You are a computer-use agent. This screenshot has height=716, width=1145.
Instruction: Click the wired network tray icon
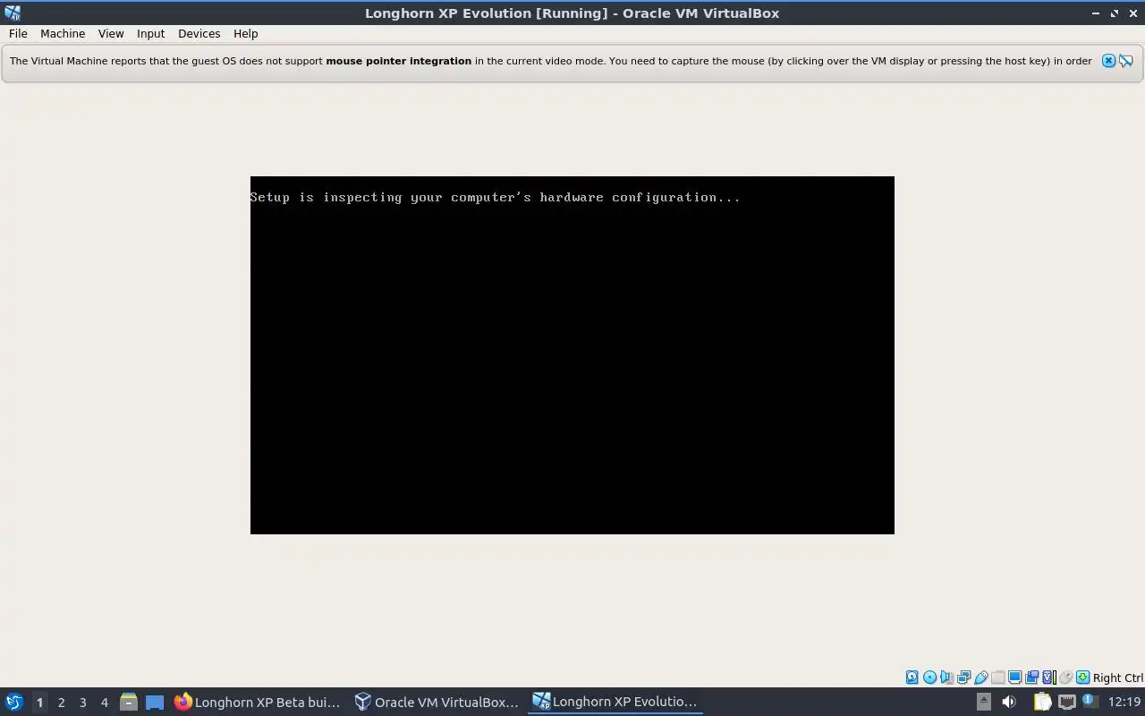click(x=1066, y=702)
